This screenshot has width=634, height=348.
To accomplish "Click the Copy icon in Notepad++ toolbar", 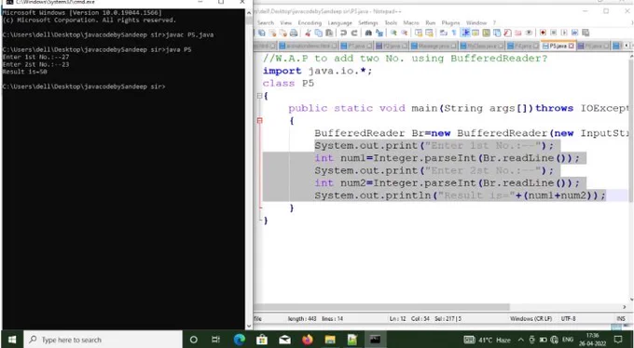I will point(319,33).
